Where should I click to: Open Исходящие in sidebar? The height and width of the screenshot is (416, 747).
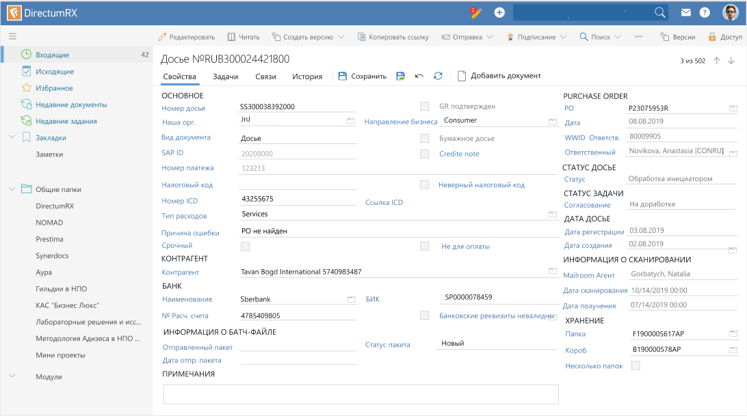(x=55, y=72)
